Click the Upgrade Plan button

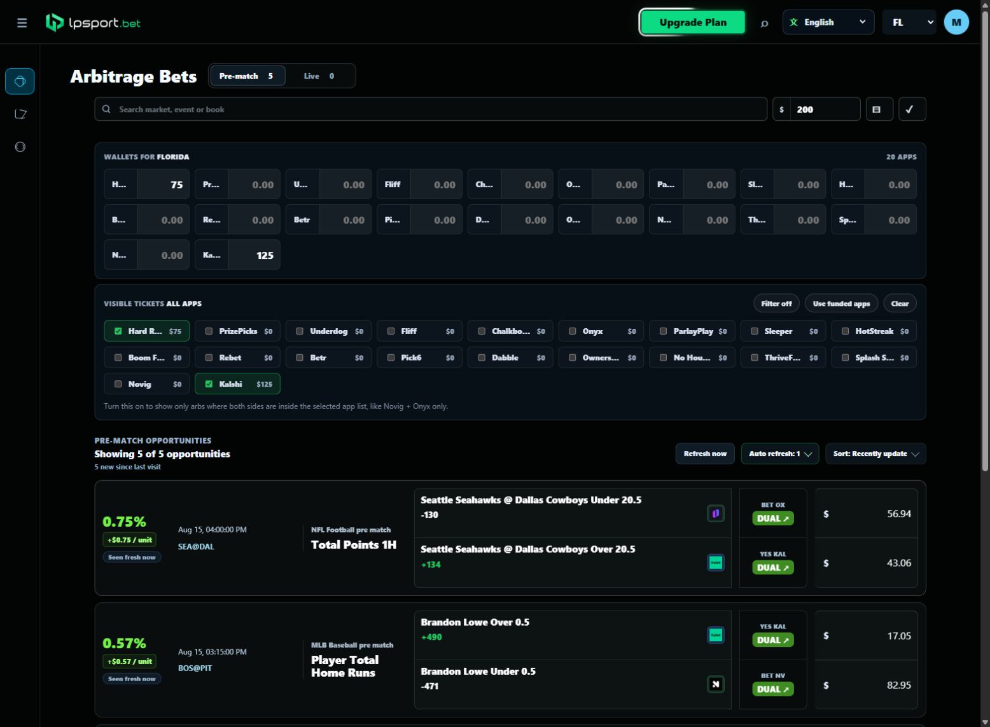692,22
